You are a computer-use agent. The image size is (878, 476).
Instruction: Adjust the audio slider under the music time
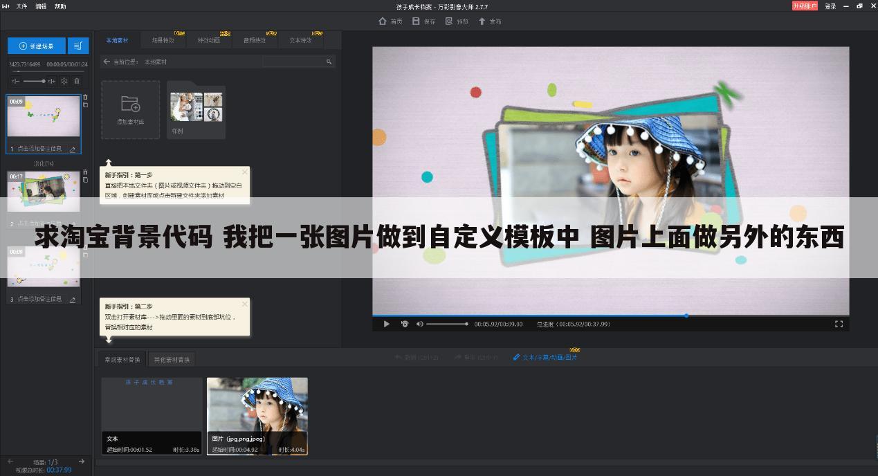(34, 81)
